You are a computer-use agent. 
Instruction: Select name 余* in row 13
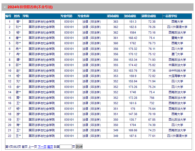click(18, 87)
